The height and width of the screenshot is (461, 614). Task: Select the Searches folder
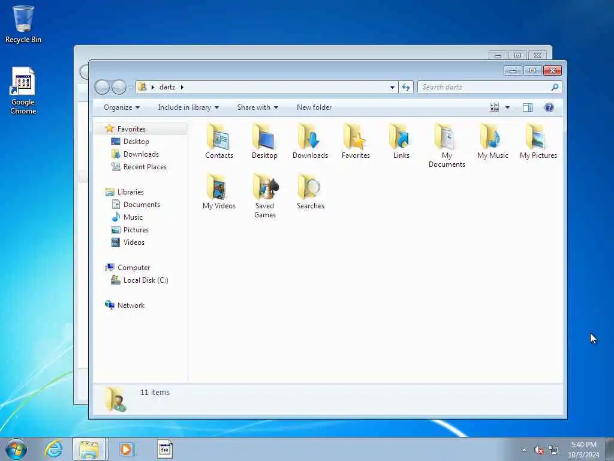point(310,191)
